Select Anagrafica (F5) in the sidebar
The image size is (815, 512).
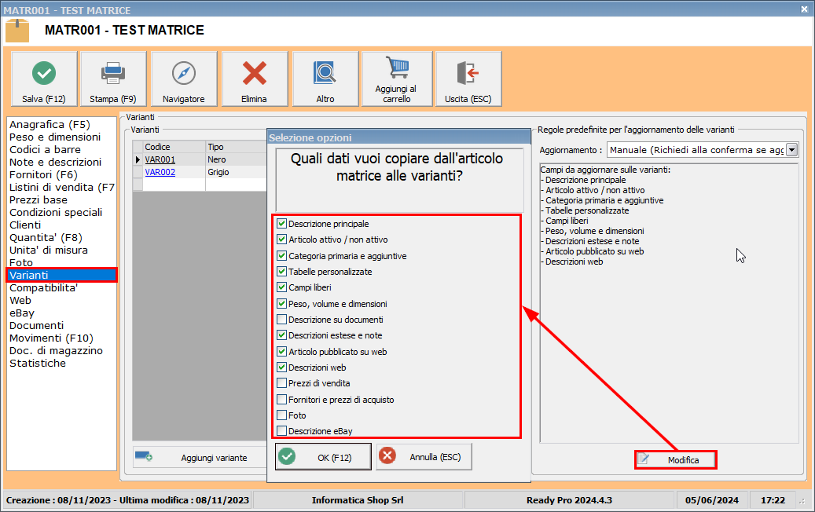50,124
